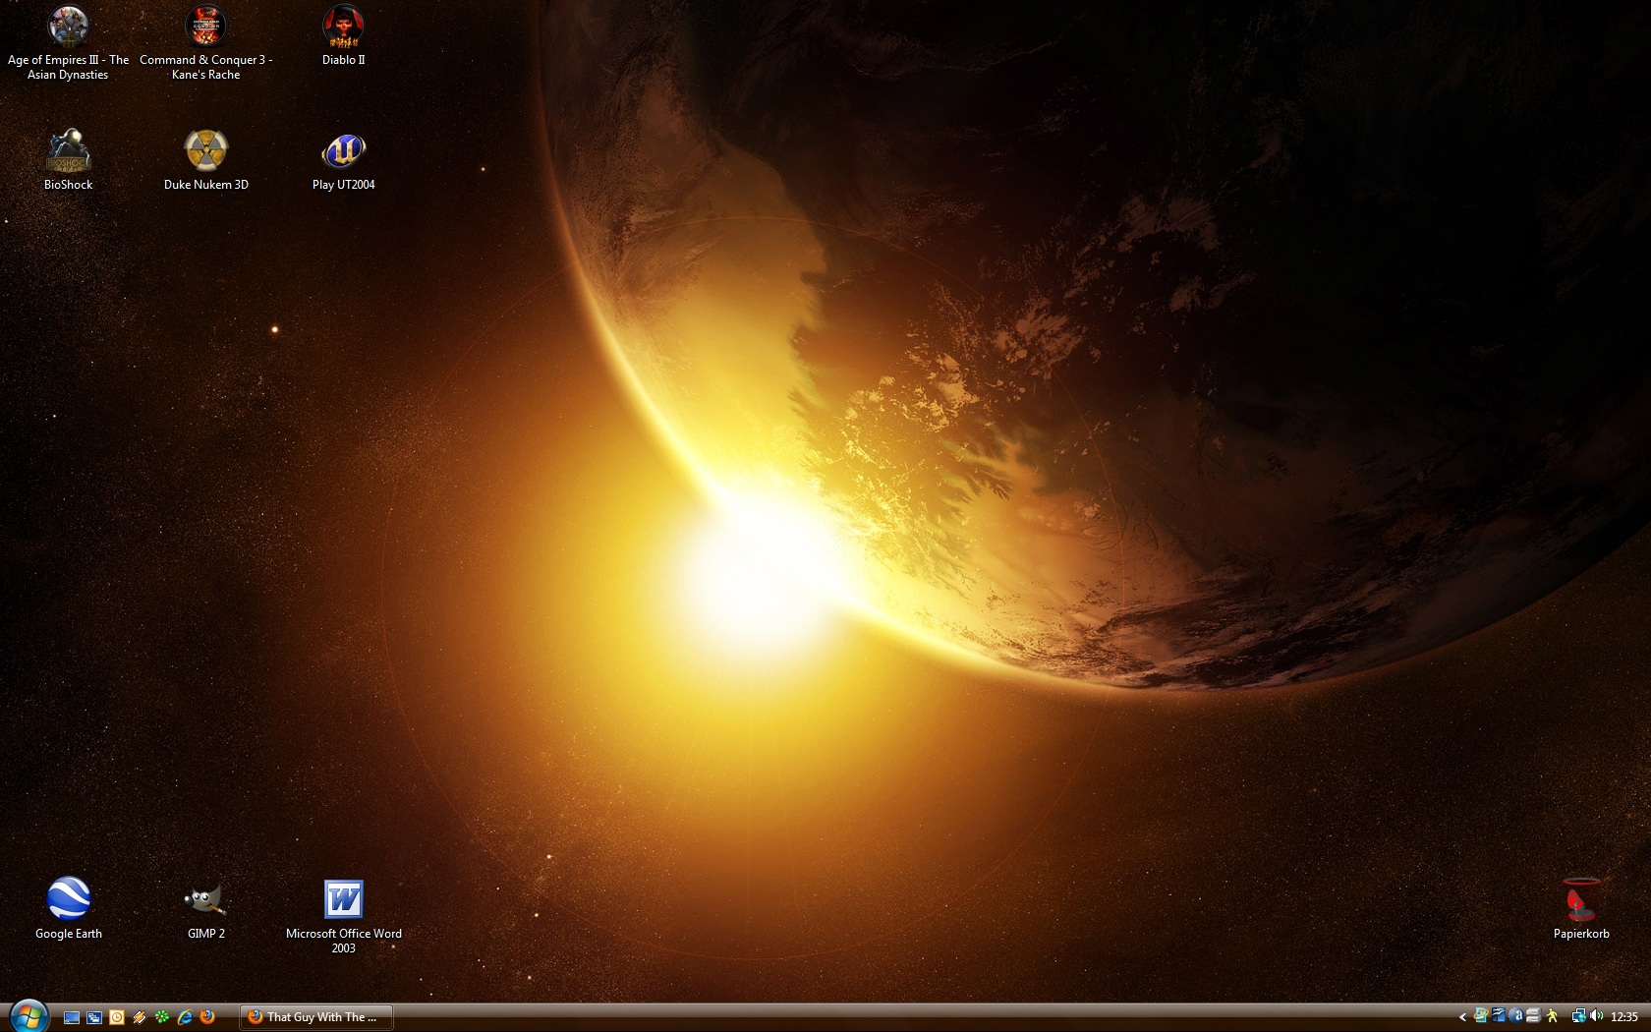Click the Duke Nukem 3D icon
Viewport: 1651px width, 1032px height.
point(205,152)
